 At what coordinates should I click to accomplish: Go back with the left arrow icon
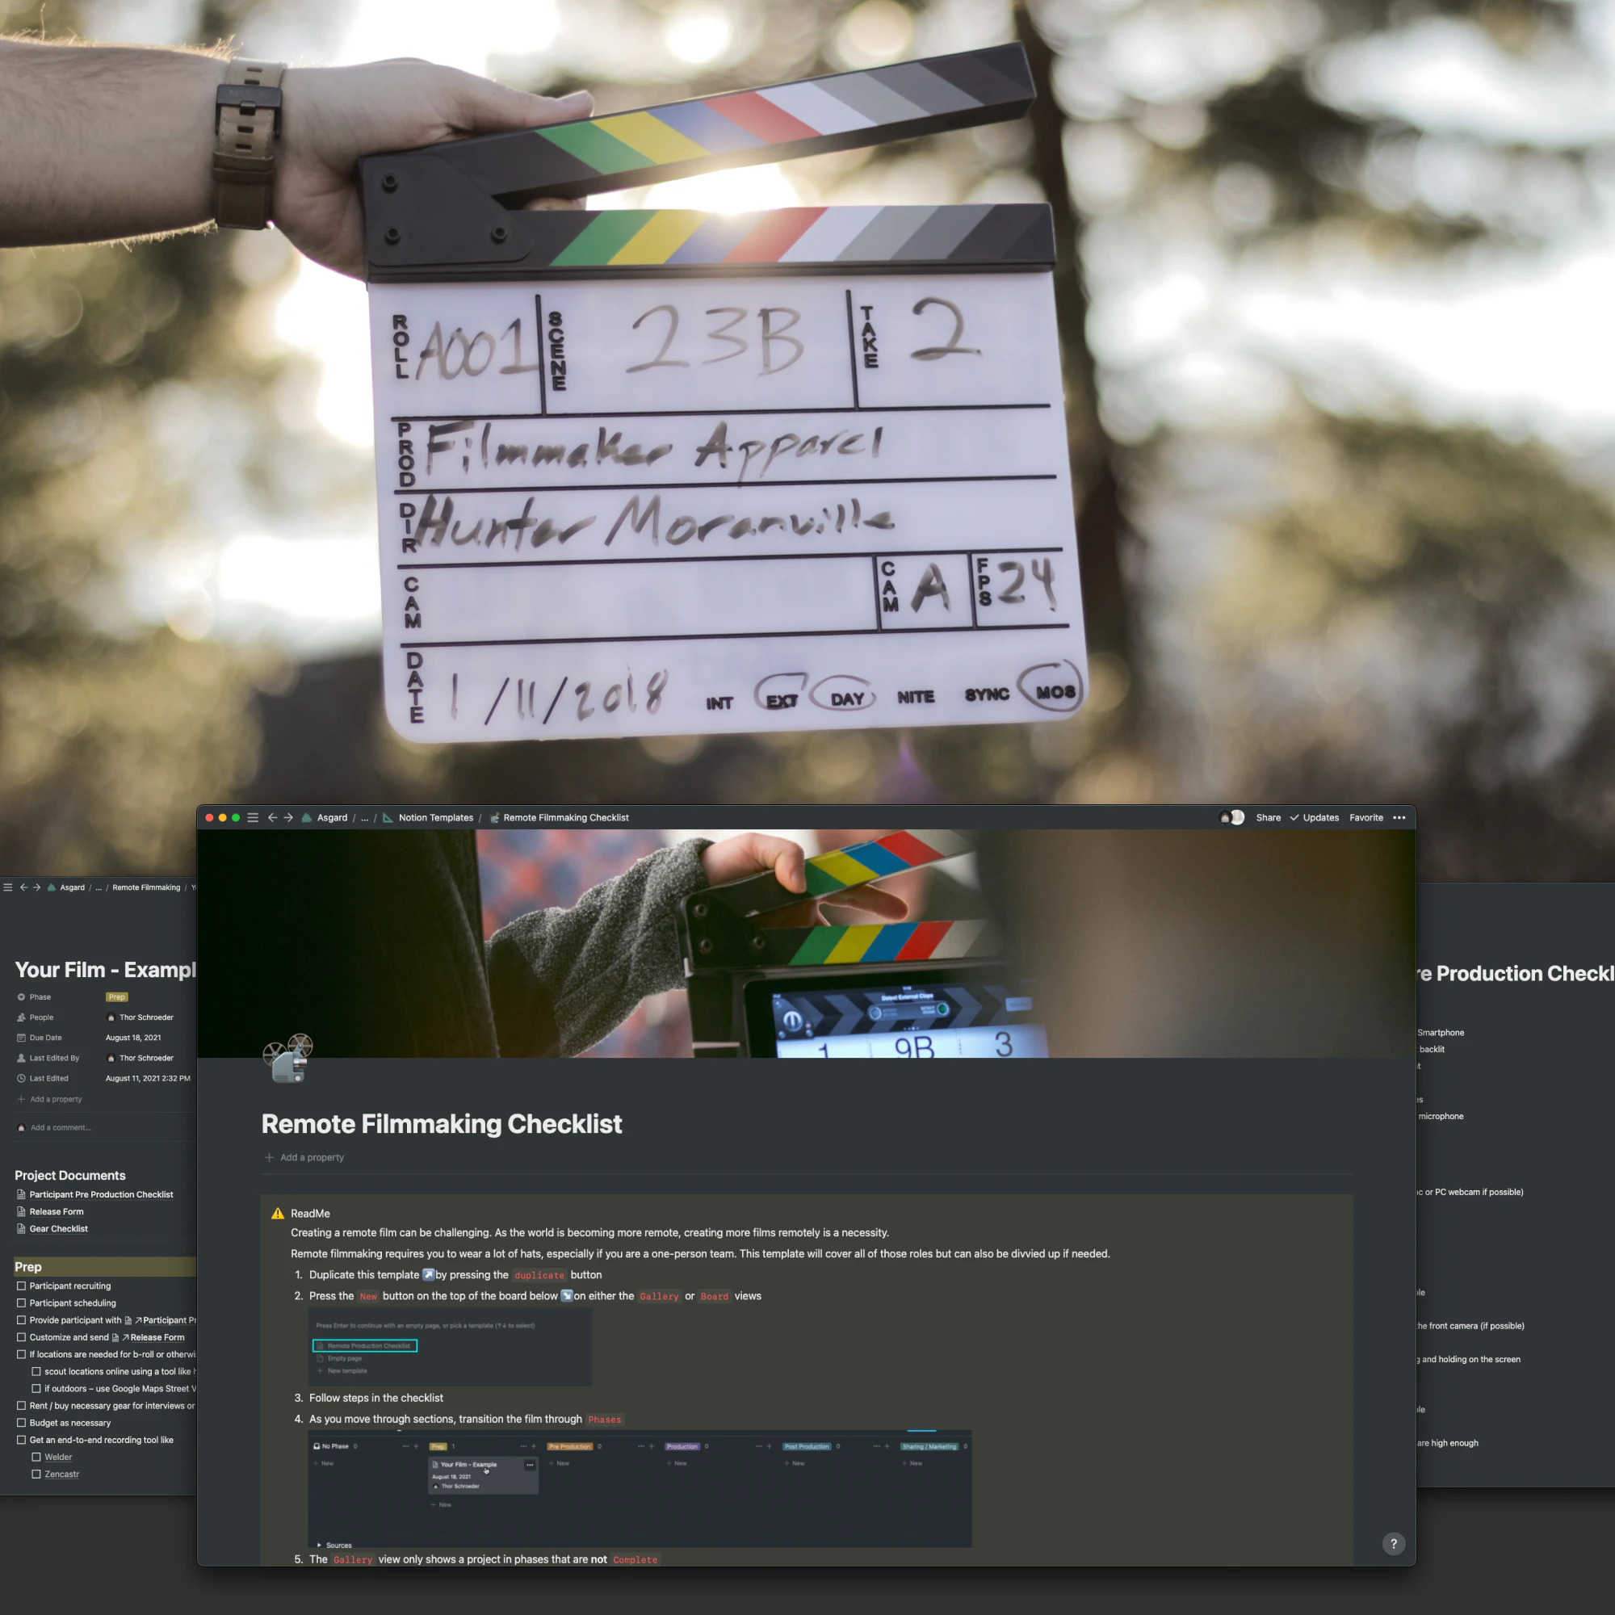272,817
